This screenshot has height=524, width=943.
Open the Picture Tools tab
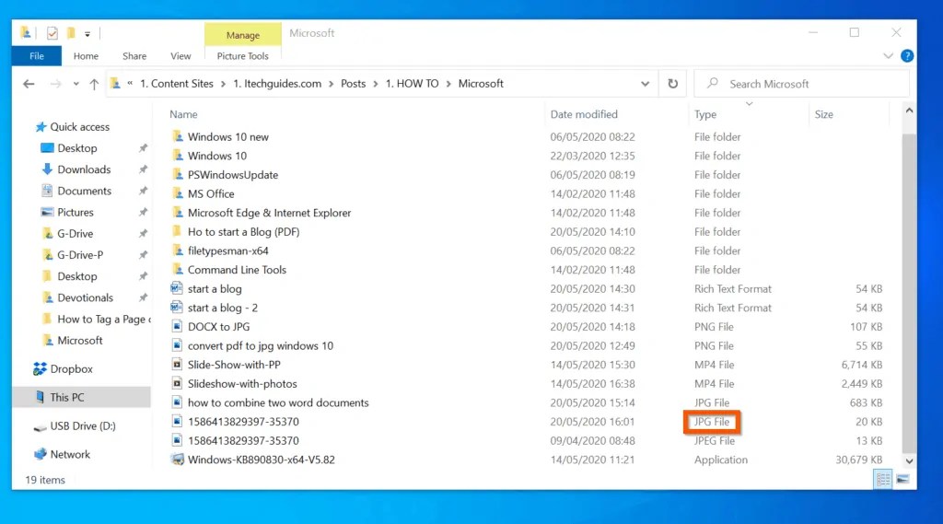pyautogui.click(x=243, y=56)
